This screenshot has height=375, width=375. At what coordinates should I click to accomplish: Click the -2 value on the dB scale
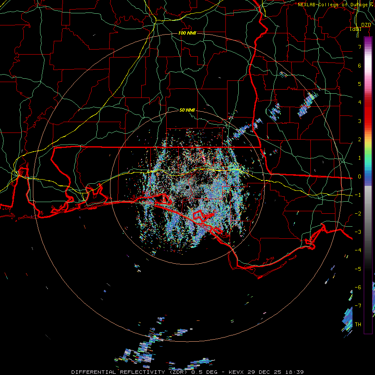[358, 214]
